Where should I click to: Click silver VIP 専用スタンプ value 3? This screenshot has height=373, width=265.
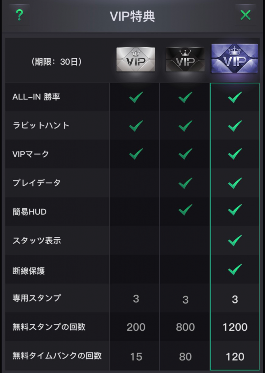[x=136, y=299]
